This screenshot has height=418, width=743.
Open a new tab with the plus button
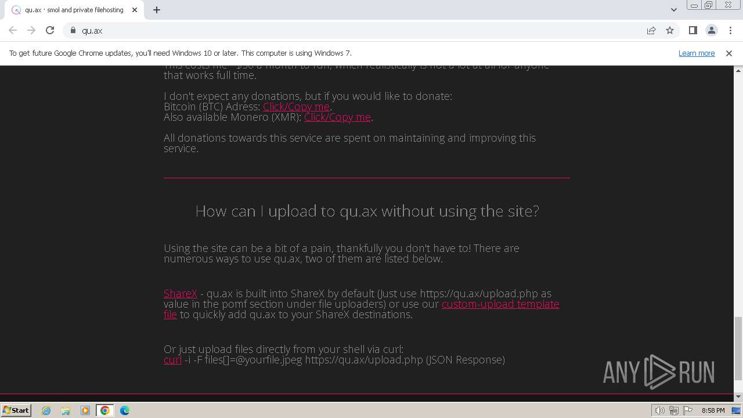pos(157,10)
